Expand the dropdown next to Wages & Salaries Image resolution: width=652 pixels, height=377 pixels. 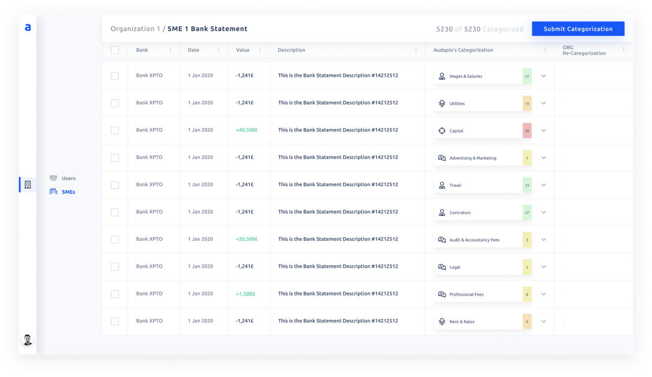[543, 76]
